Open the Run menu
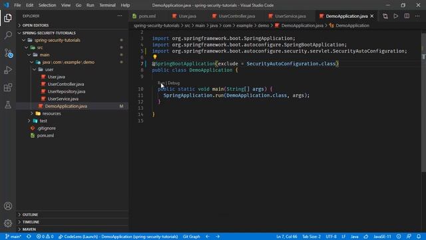426x240 pixels. coord(91,5)
